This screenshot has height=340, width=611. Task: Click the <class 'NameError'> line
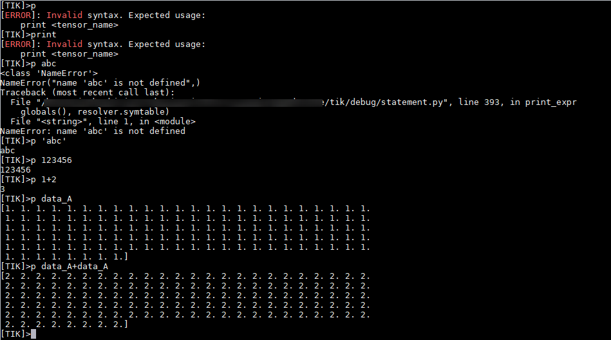click(x=49, y=73)
